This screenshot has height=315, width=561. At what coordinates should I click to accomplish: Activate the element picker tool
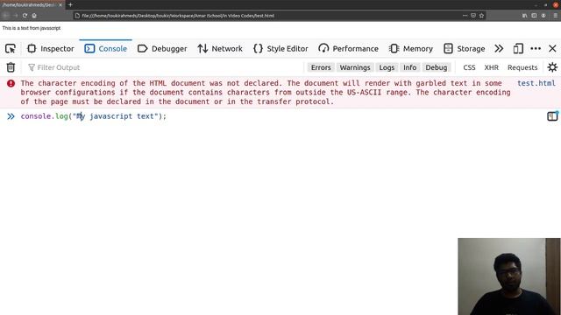tap(11, 49)
